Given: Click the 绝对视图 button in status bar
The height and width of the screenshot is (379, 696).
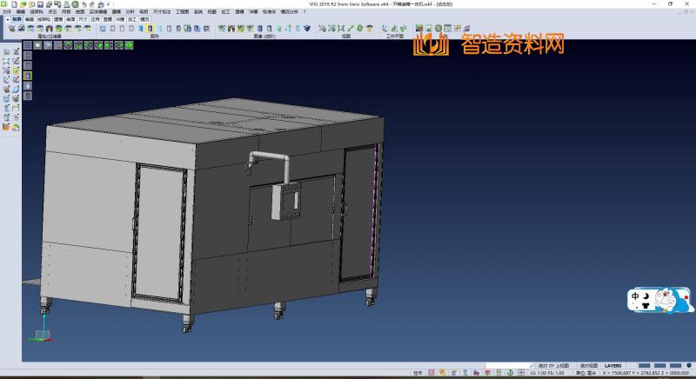Looking at the screenshot, I should (589, 365).
